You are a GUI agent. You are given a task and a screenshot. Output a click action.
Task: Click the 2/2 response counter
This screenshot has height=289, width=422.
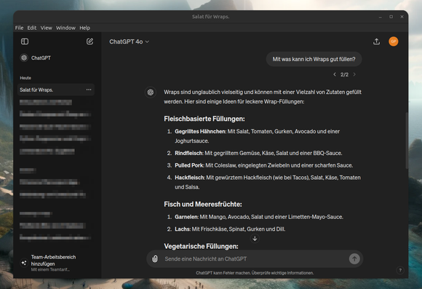point(344,74)
